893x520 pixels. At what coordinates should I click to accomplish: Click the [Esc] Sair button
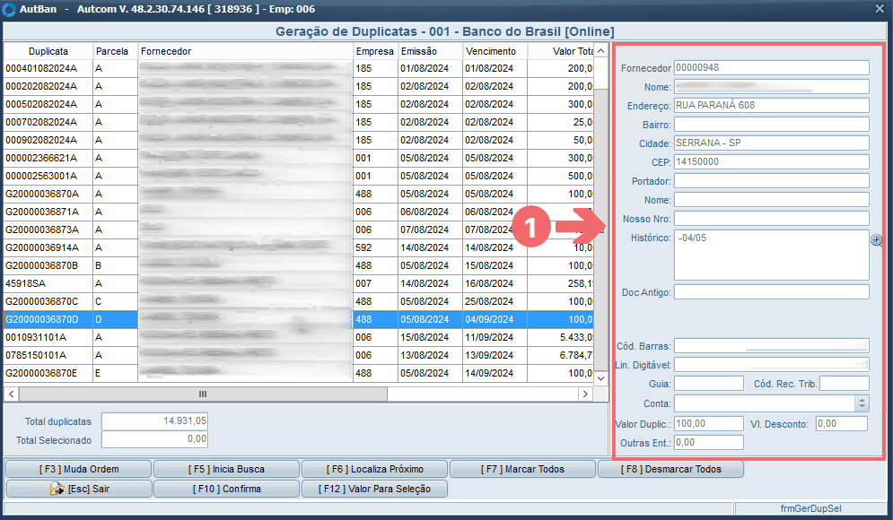(x=79, y=489)
